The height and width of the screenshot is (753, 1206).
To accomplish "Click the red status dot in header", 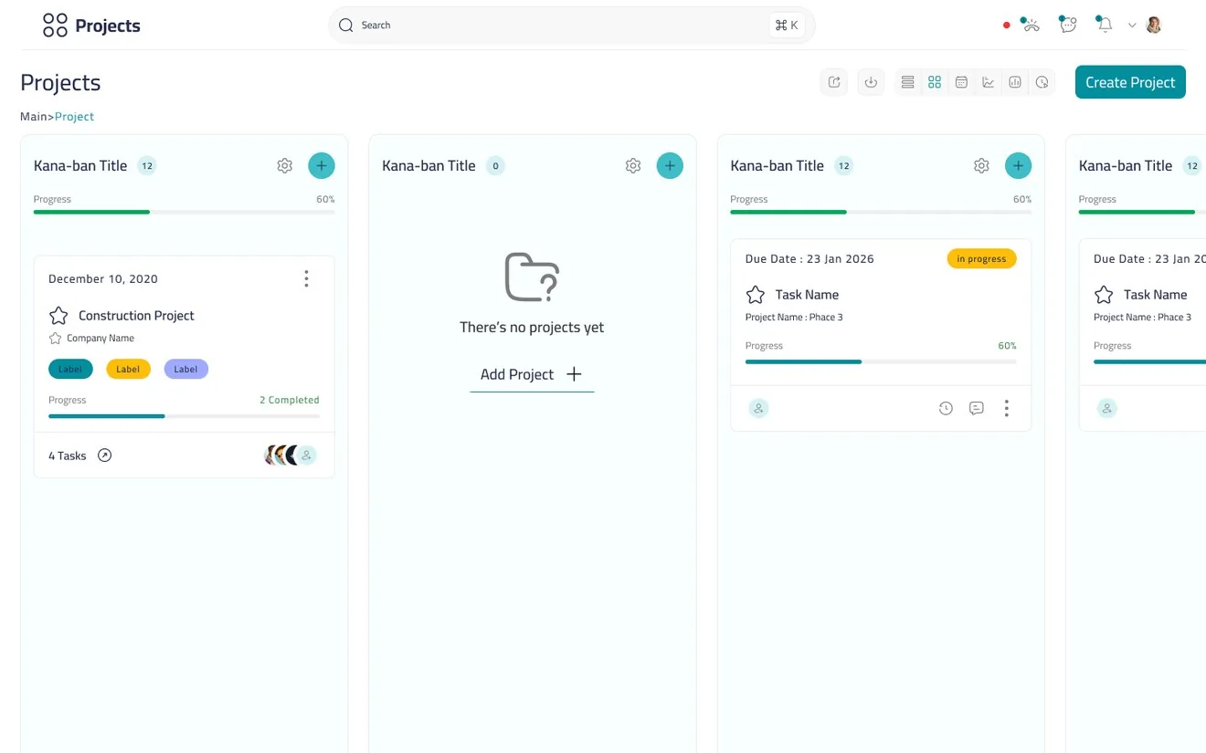I will click(x=1007, y=26).
